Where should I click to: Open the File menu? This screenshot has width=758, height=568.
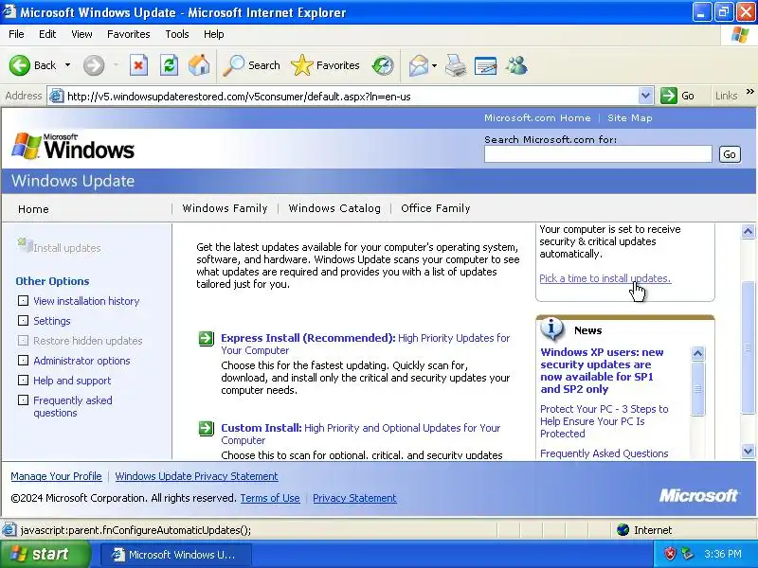click(16, 34)
